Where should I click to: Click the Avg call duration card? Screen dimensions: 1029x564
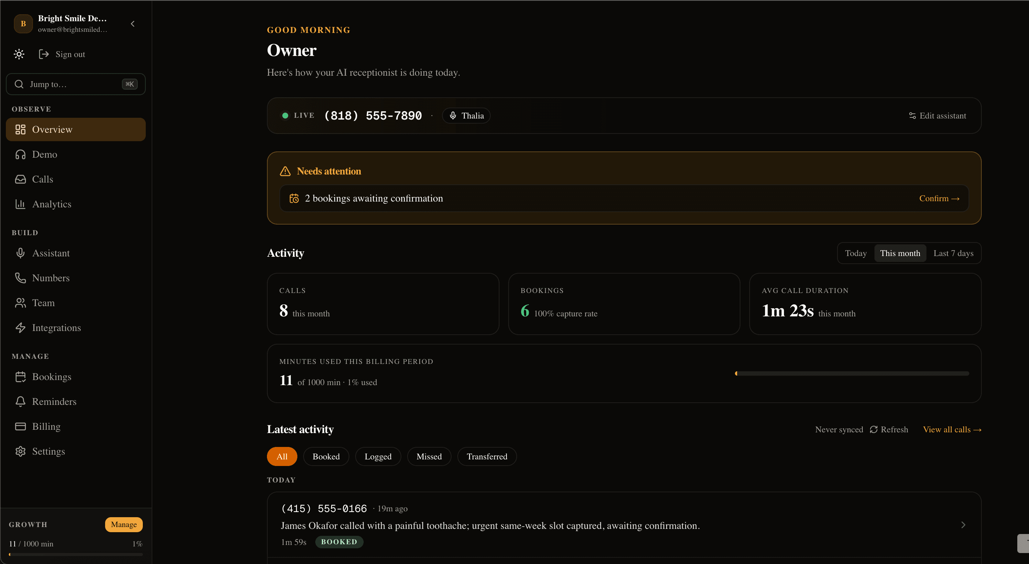pyautogui.click(x=865, y=304)
